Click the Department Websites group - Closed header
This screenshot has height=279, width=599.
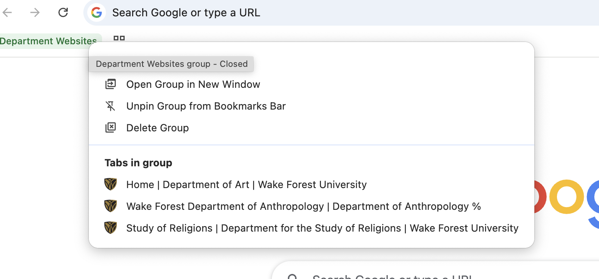tap(171, 64)
